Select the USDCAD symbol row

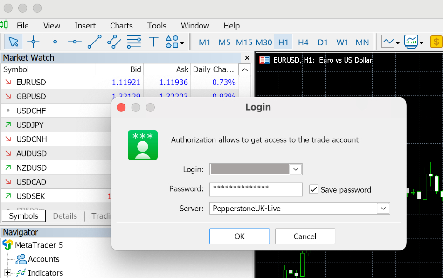pyautogui.click(x=56, y=182)
